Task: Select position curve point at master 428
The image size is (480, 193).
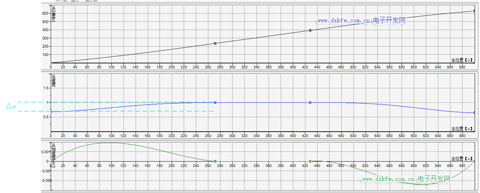Action: click(x=310, y=31)
